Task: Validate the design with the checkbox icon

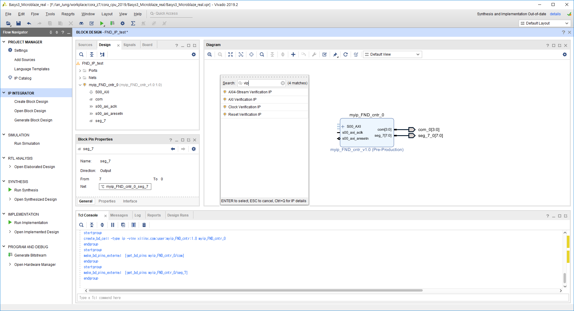Action: coord(325,54)
